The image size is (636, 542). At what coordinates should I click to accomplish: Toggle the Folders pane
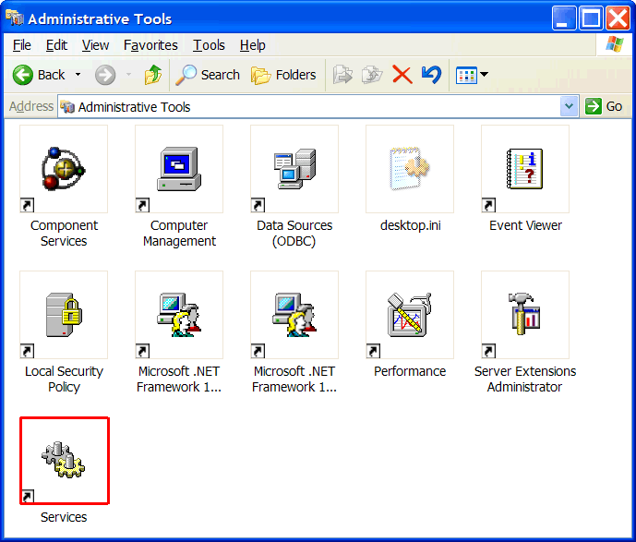(x=283, y=75)
